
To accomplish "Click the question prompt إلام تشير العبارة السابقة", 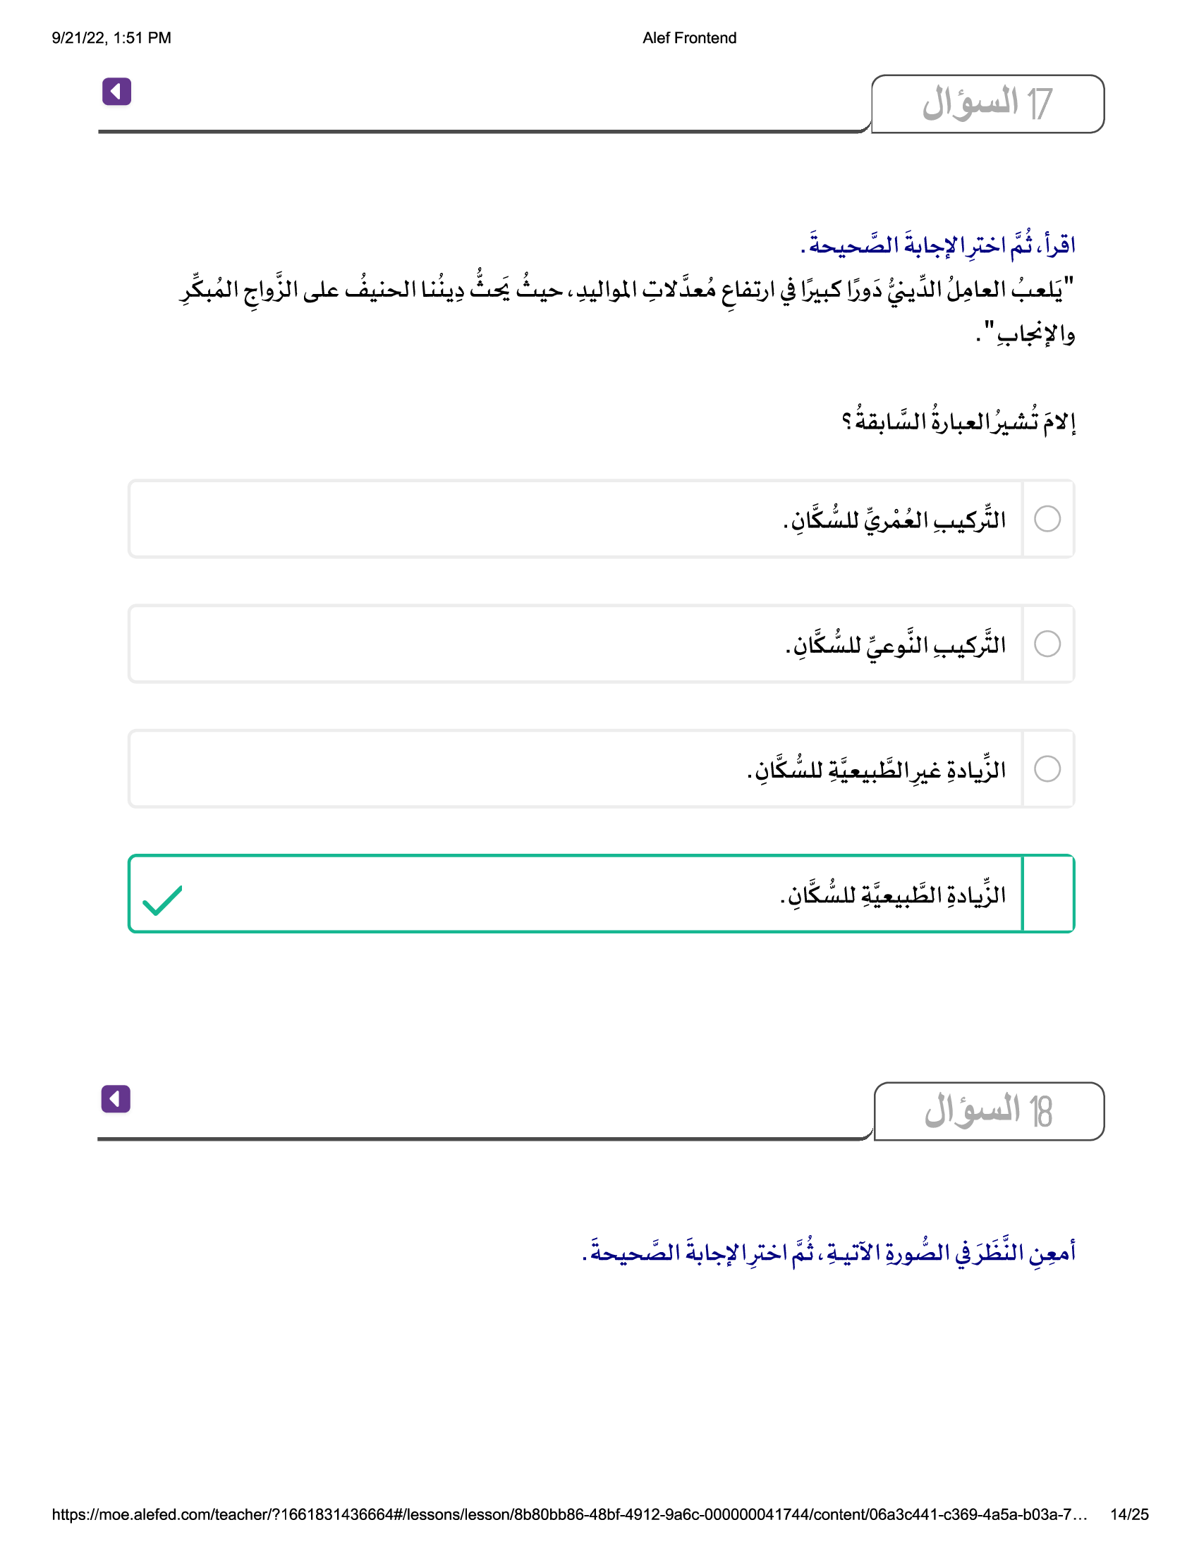I will 958,422.
